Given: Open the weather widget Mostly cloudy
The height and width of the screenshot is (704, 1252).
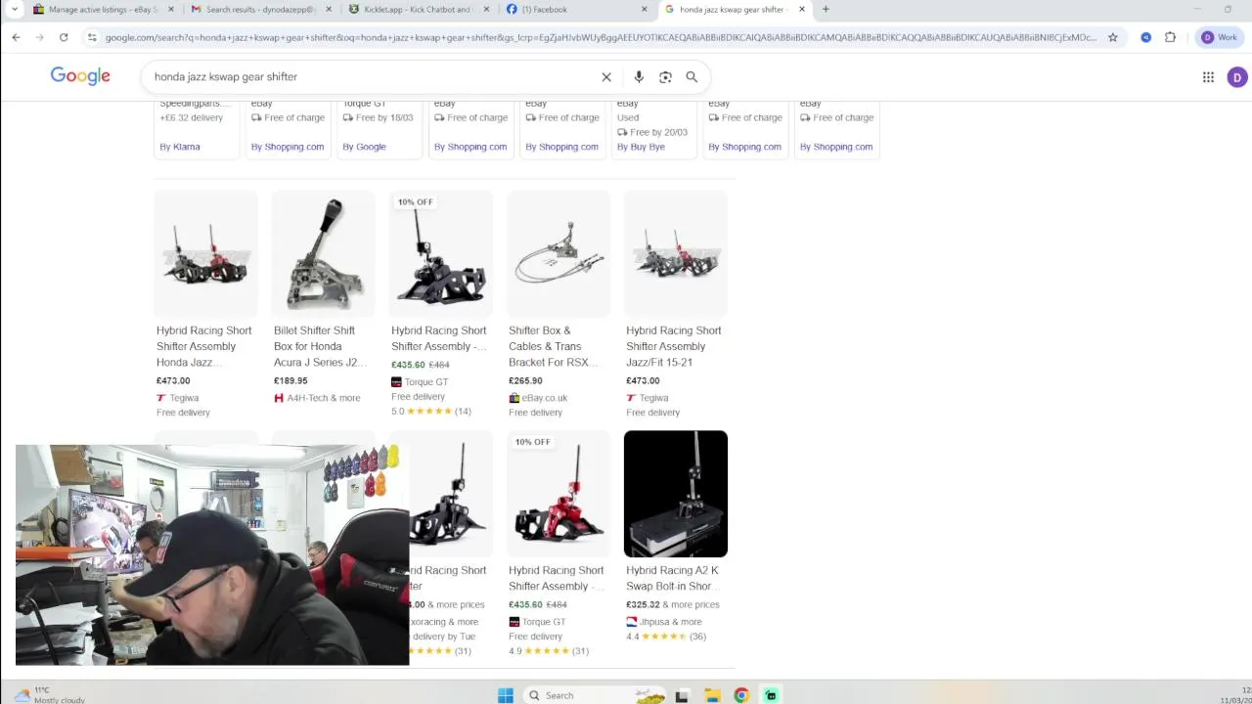Looking at the screenshot, I should coord(49,695).
